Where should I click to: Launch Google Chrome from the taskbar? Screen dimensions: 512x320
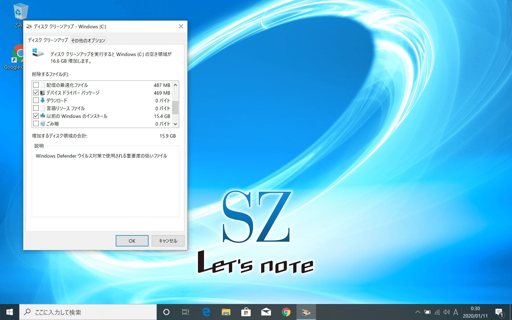tap(286, 312)
